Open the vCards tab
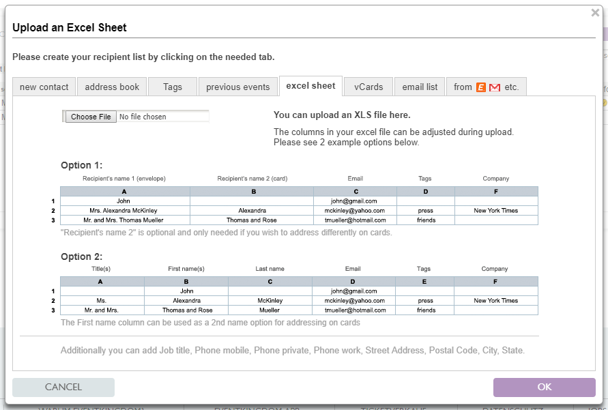This screenshot has height=410, width=608. (368, 87)
